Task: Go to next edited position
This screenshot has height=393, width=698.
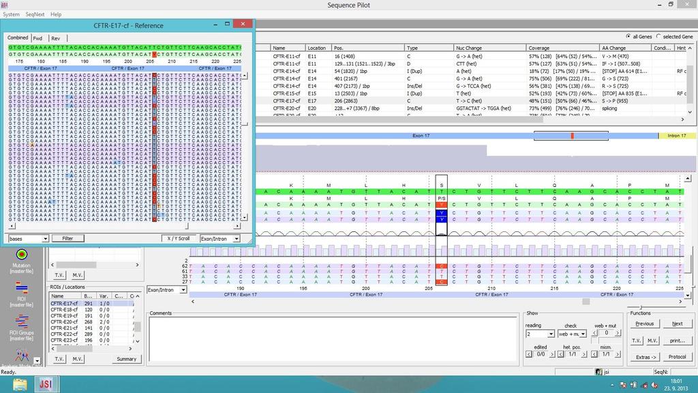Action: click(552, 354)
